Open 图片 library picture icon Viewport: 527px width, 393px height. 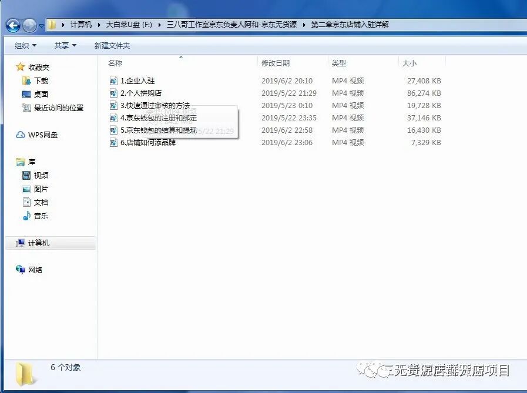26,189
